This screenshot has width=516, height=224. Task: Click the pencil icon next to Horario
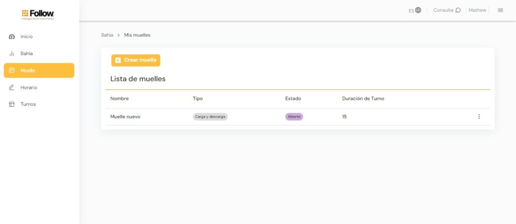(x=12, y=87)
